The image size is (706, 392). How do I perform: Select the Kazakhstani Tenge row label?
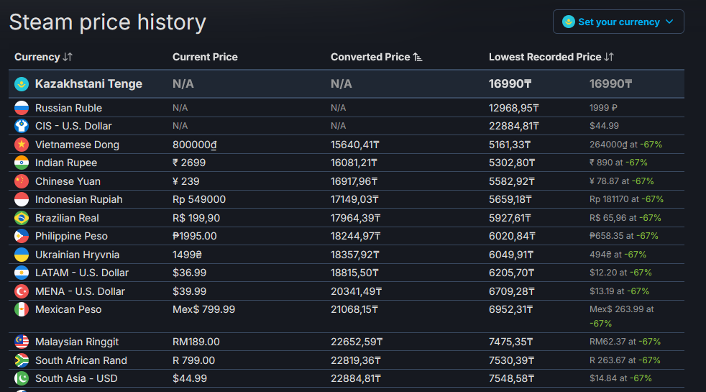88,84
